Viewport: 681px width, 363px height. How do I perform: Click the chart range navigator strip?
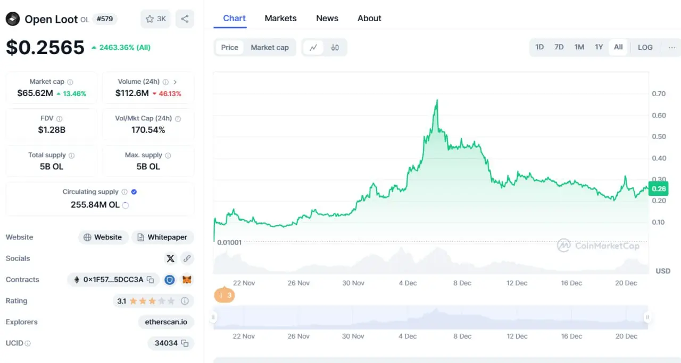coord(430,317)
